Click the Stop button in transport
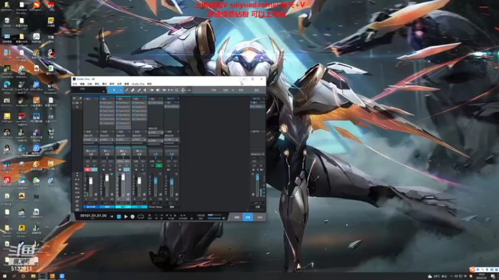 click(x=119, y=217)
